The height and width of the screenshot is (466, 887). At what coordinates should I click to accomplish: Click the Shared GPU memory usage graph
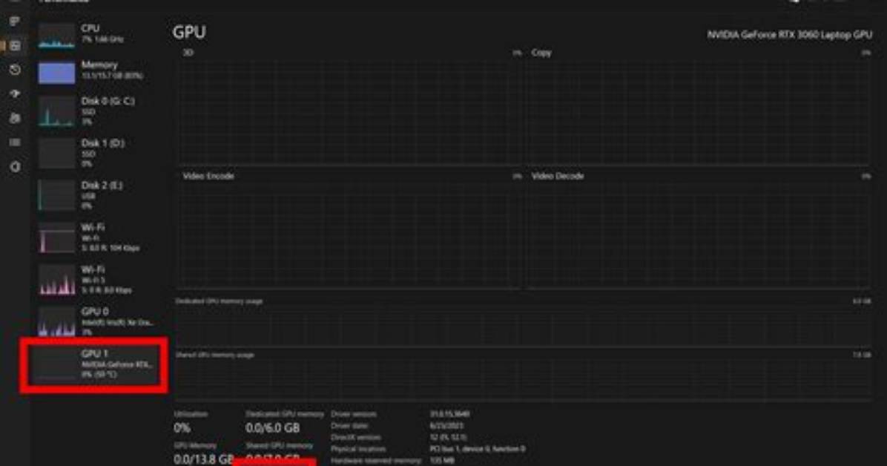(x=524, y=380)
